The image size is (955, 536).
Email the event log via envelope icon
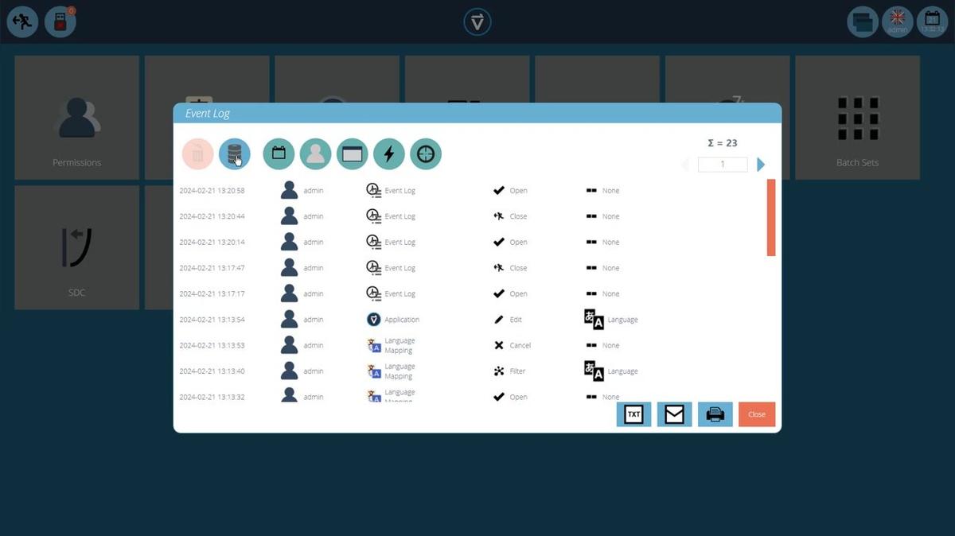pos(674,414)
